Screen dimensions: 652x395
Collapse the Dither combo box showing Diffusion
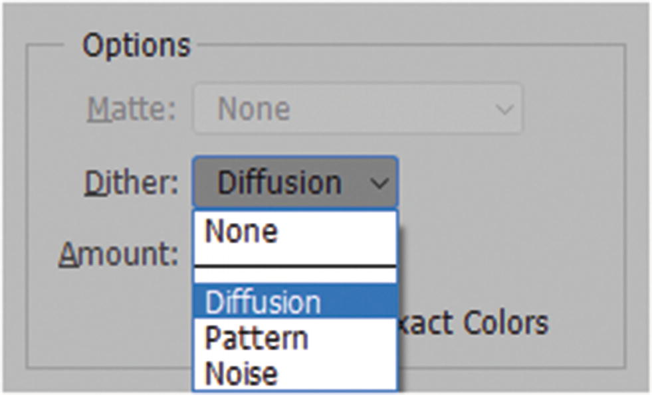click(x=295, y=183)
